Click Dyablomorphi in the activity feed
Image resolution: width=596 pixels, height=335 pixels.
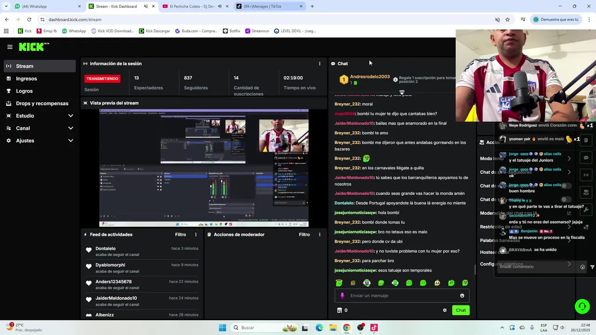110,265
